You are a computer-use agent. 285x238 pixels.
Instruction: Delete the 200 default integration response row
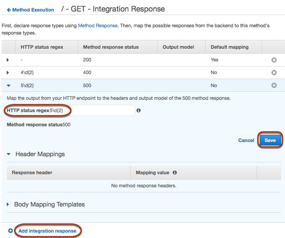pos(274,60)
